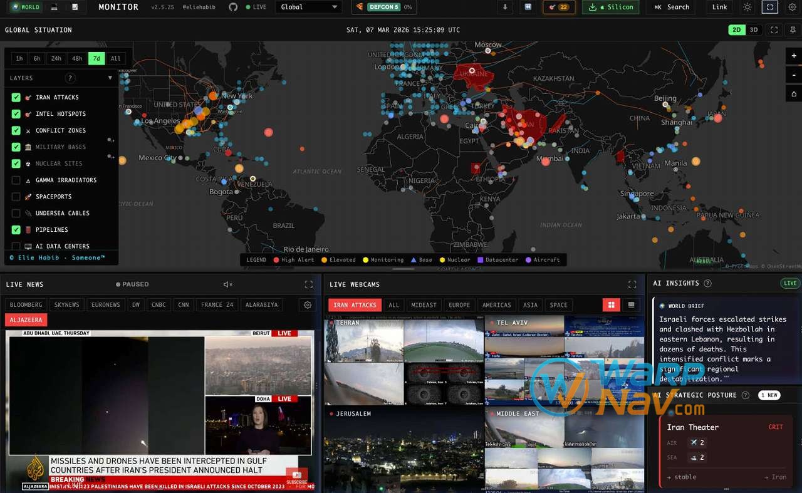Switch Live News to the CNBC channel
802x493 pixels.
(x=158, y=304)
